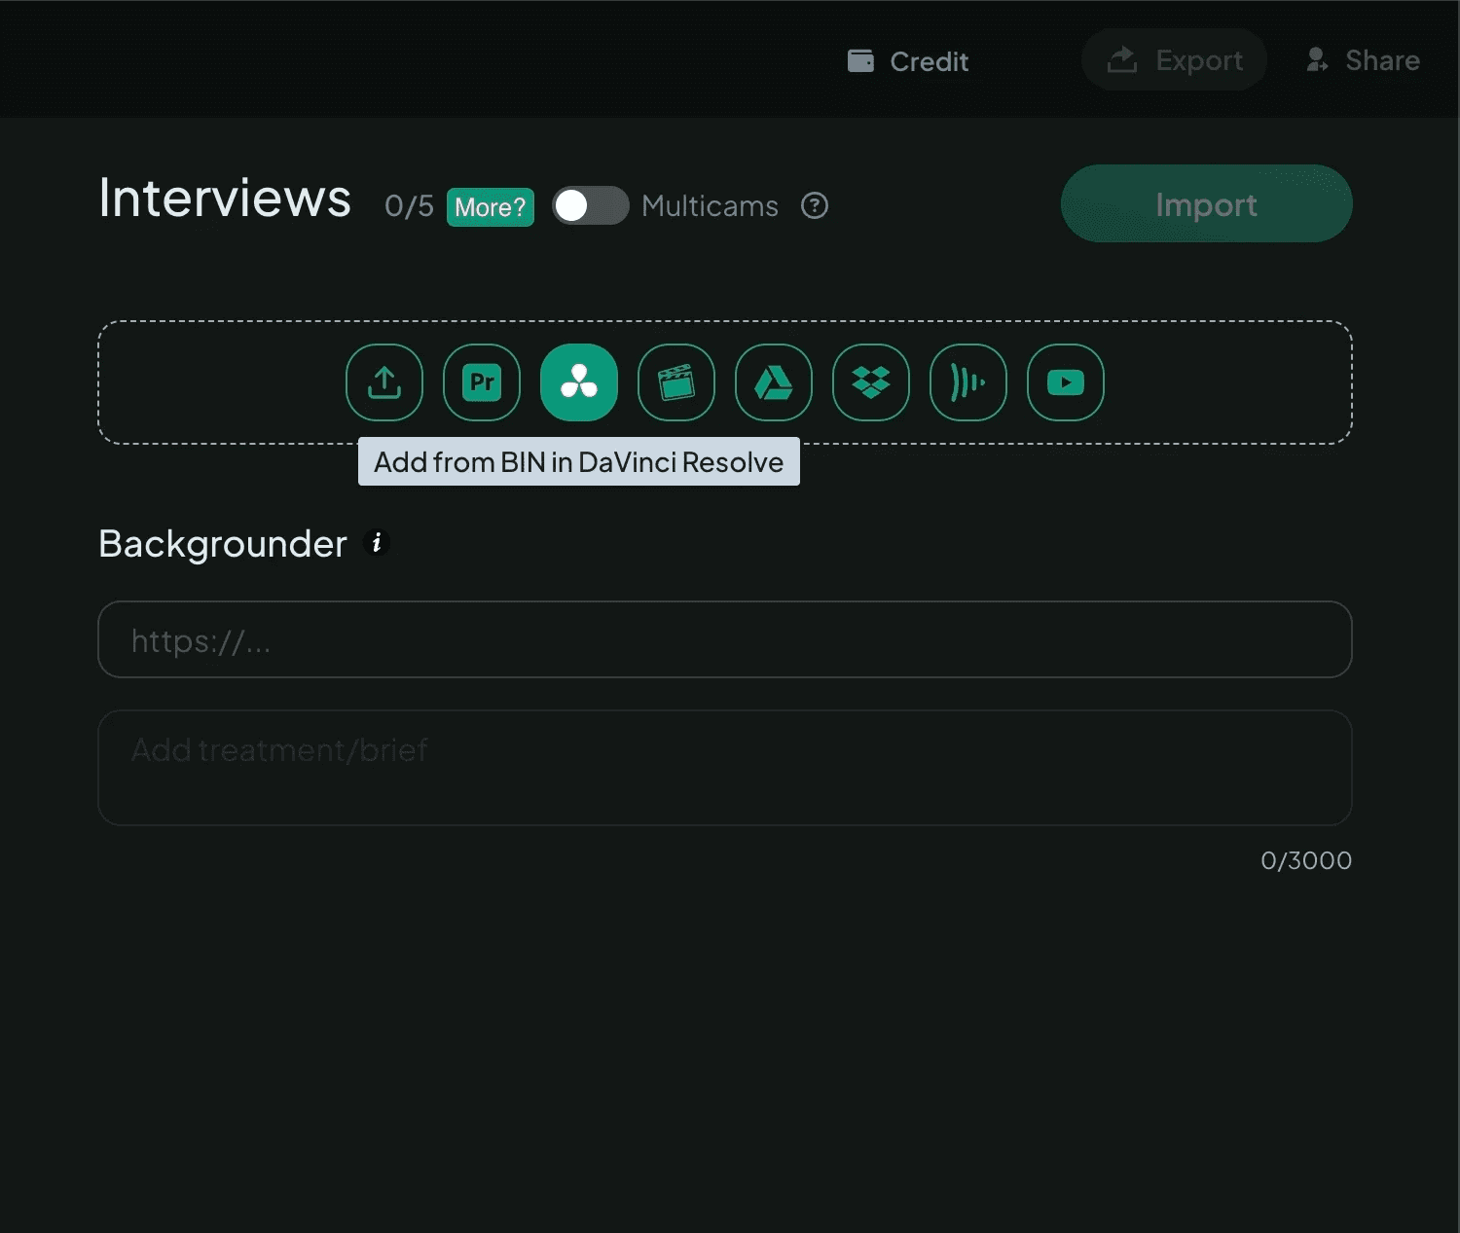
Task: Choose the DaVinci Resolve BIN import icon
Action: (579, 382)
